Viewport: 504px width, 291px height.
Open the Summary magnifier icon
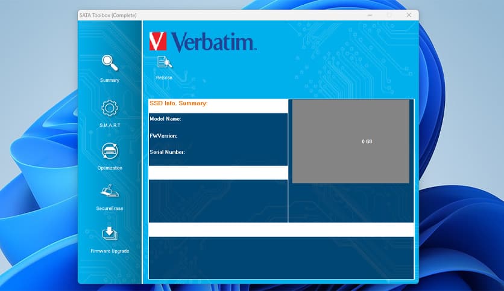[x=110, y=63]
